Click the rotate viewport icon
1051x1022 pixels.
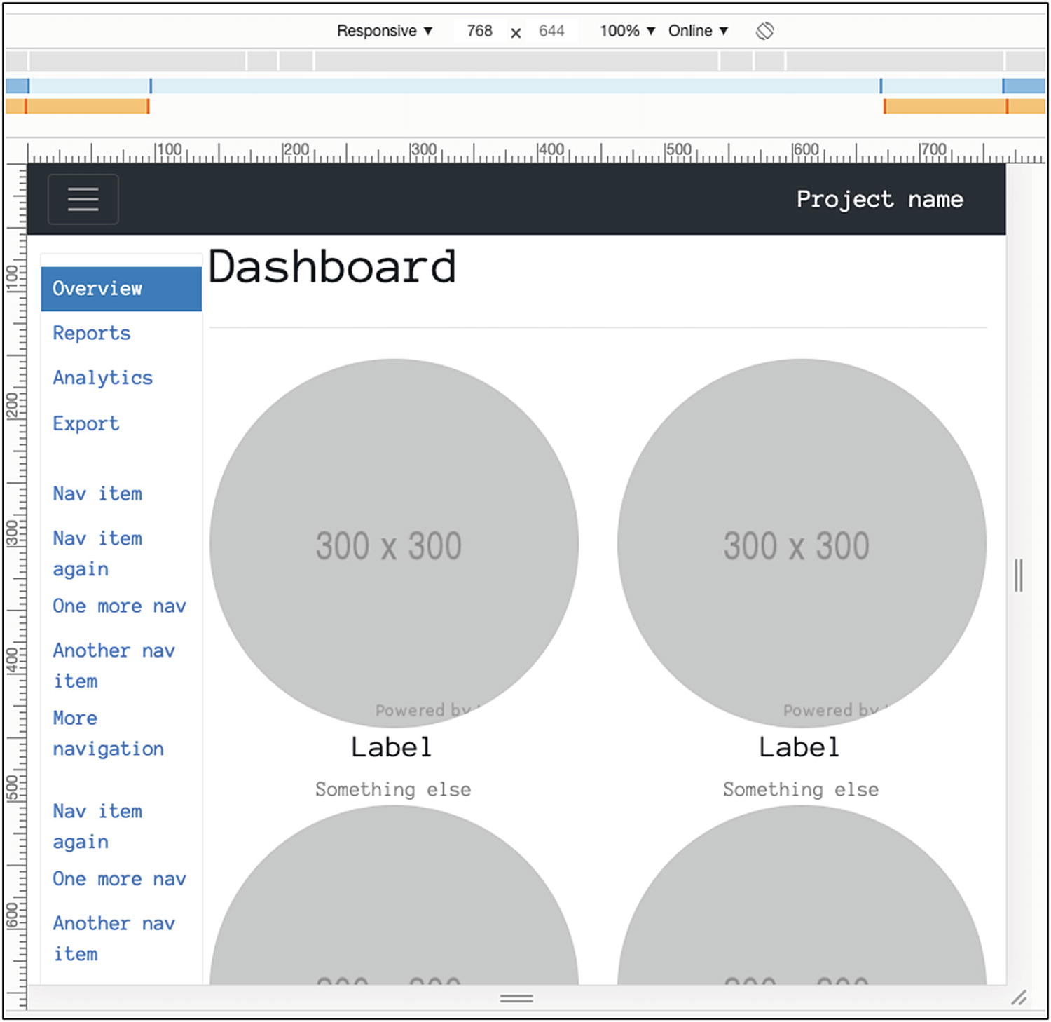pyautogui.click(x=764, y=31)
